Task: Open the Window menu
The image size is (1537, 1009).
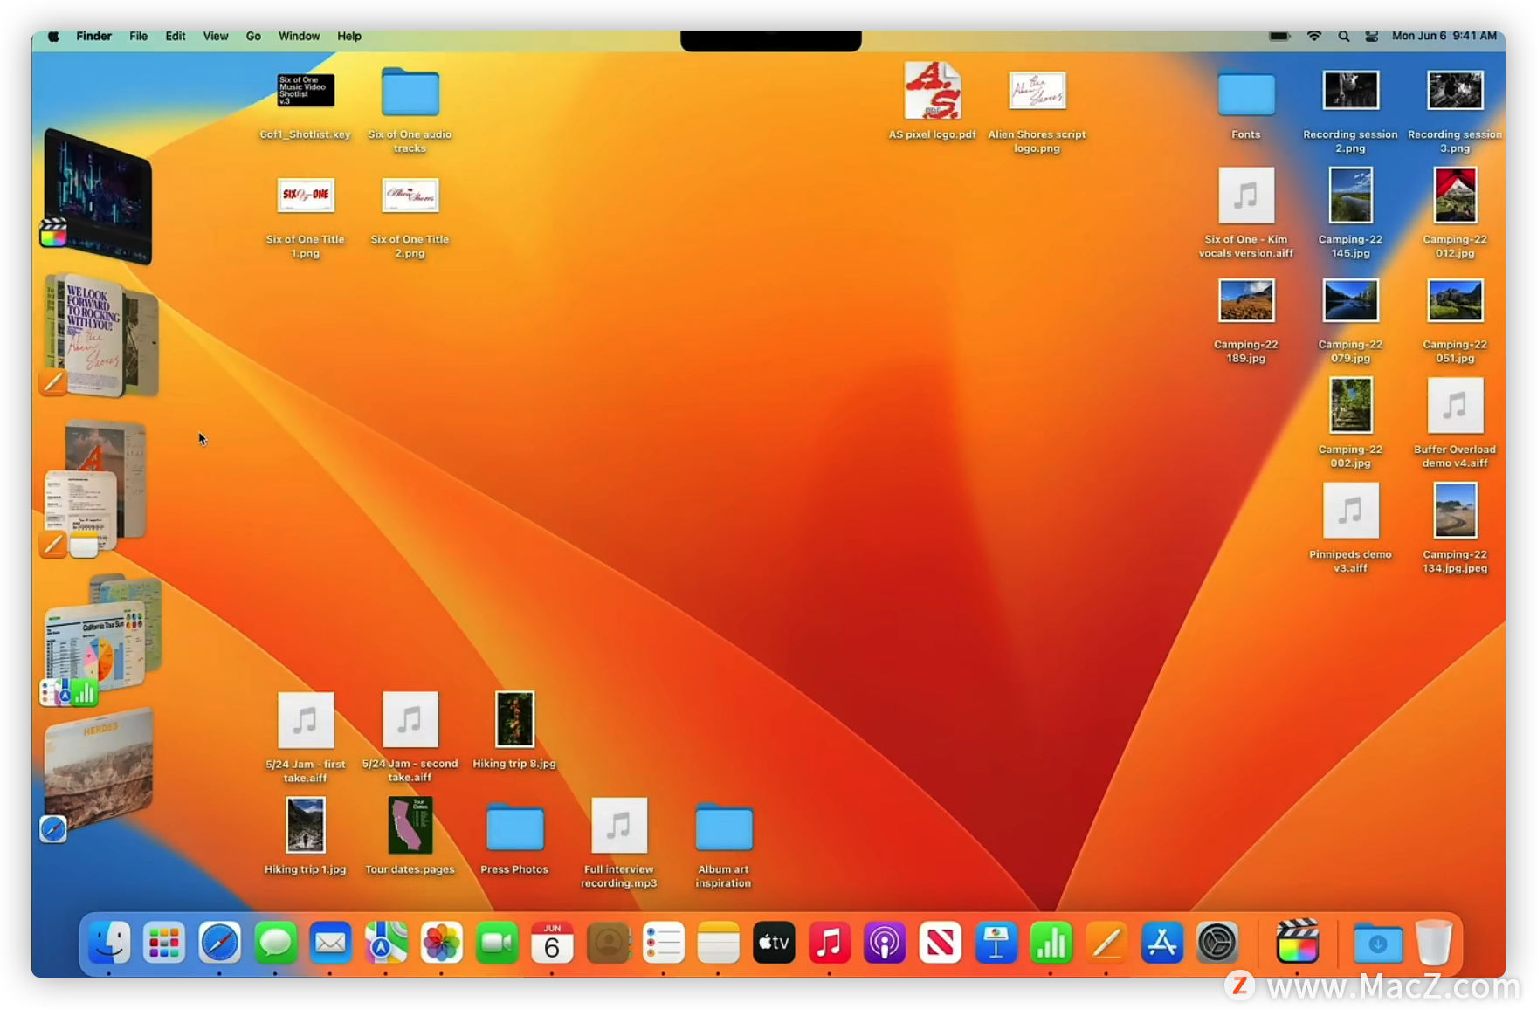Action: 300,36
